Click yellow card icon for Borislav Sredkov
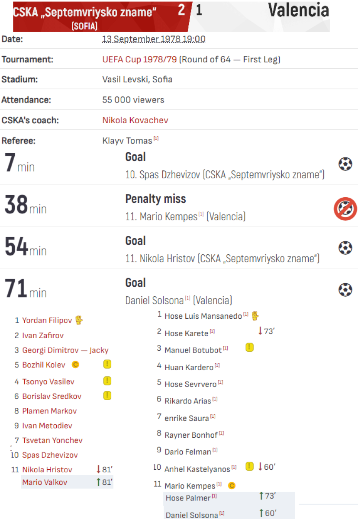This screenshot has height=519, width=358. coord(107,395)
